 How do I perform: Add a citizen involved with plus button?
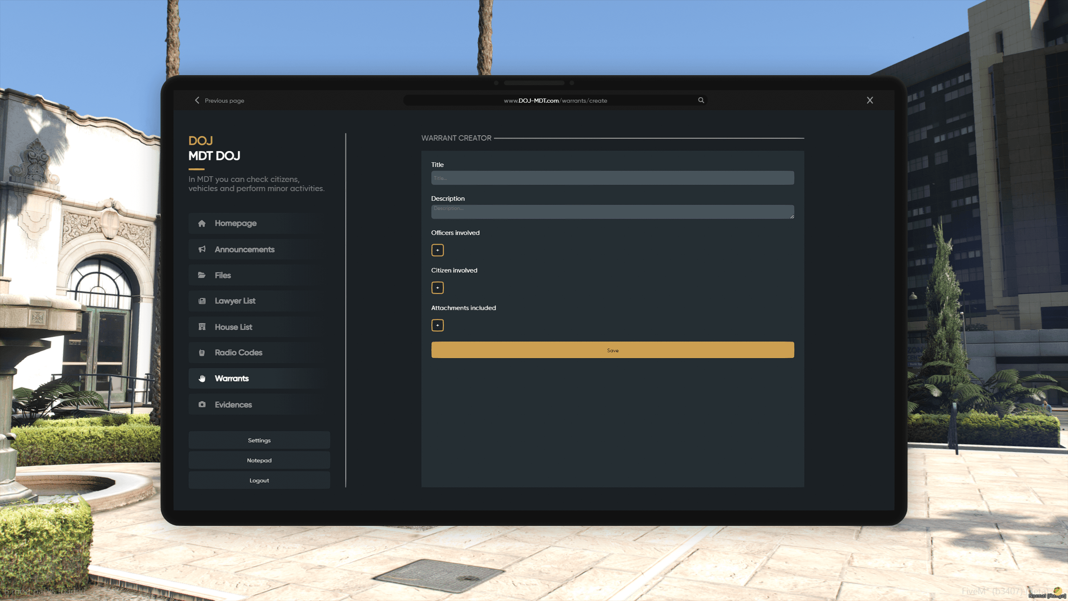[437, 288]
